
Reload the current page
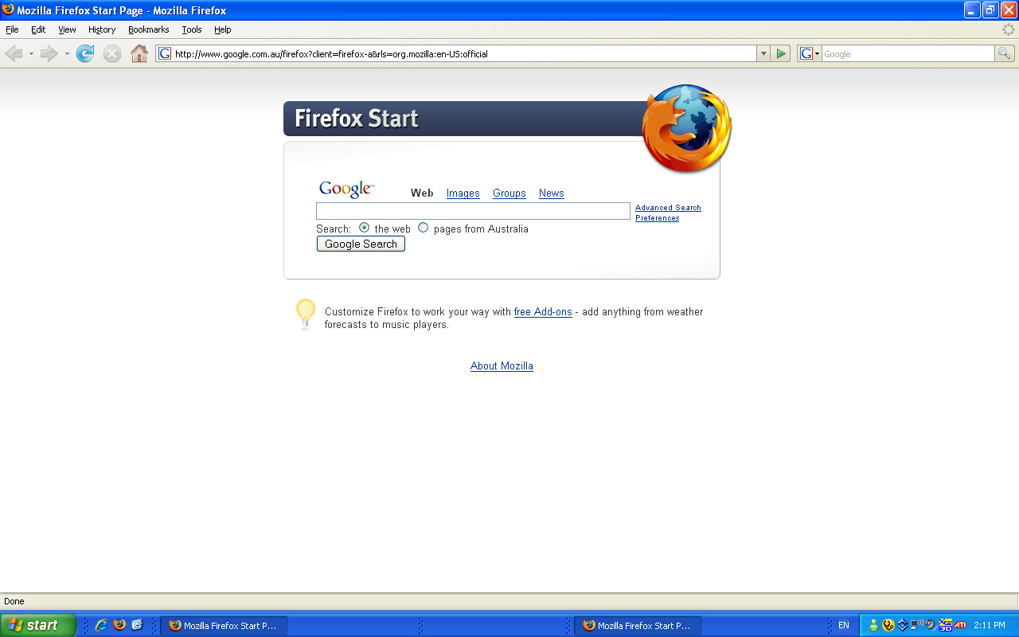pos(85,53)
